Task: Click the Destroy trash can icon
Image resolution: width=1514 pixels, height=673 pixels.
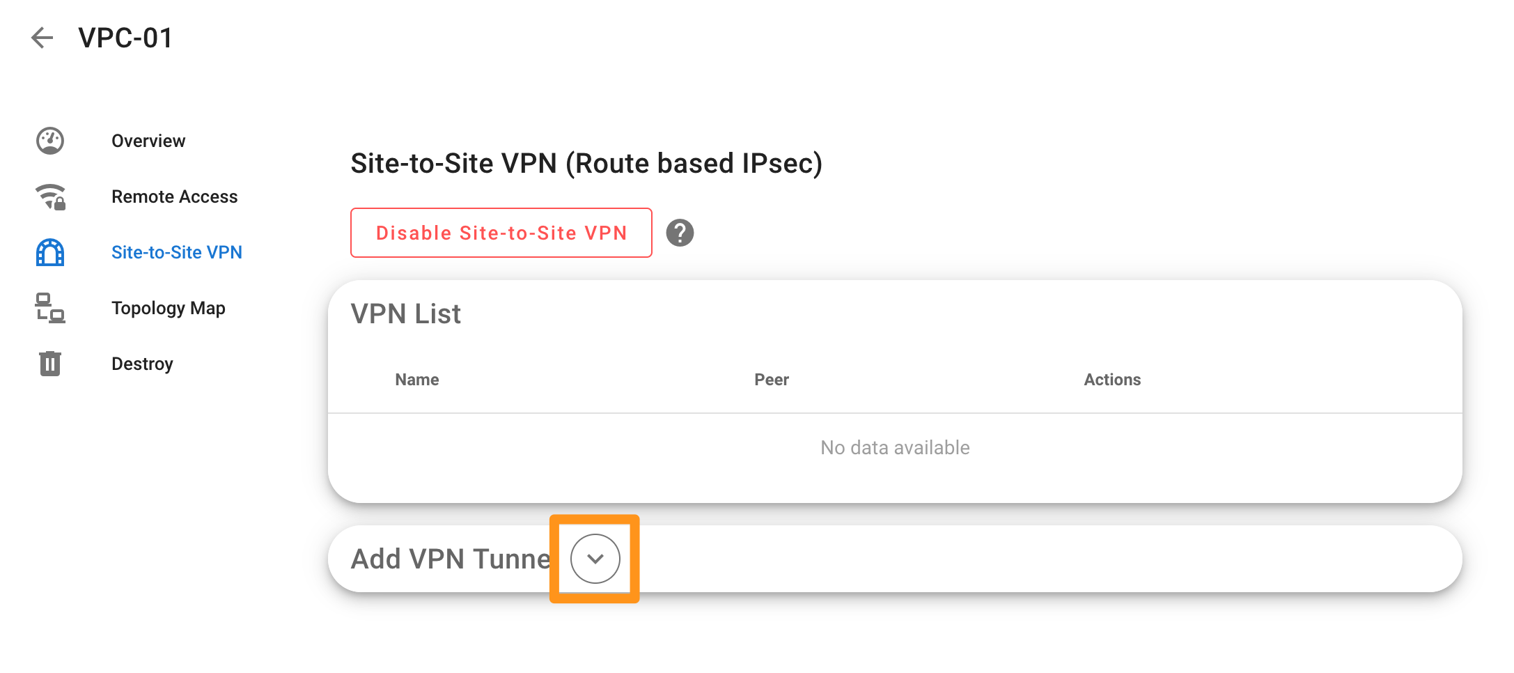Action: 50,364
